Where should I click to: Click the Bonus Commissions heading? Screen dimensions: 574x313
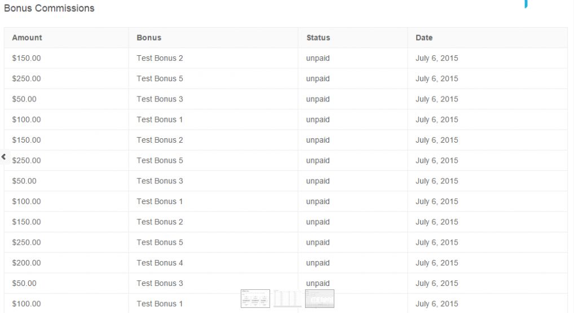coord(49,8)
